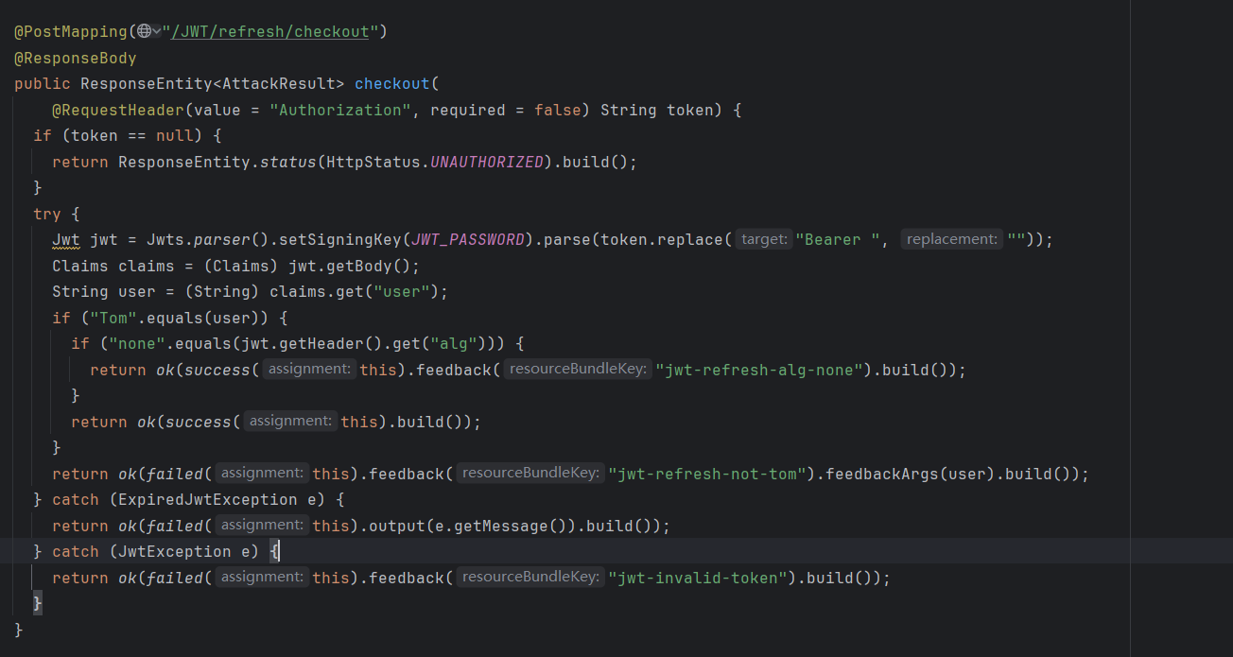Click the @ResponseBody annotation
1233x657 pixels.
[75, 58]
